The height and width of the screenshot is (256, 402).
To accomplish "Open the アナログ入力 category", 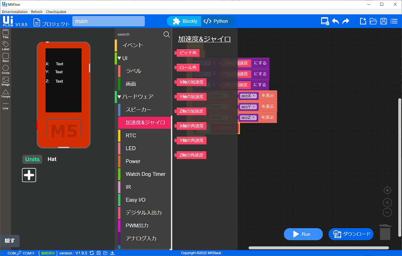I will [144, 238].
